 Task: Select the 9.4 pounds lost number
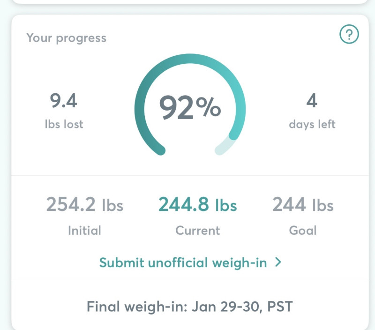(x=64, y=101)
